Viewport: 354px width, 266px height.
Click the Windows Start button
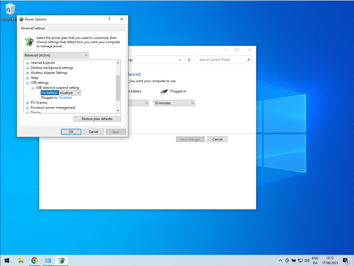[7, 260]
